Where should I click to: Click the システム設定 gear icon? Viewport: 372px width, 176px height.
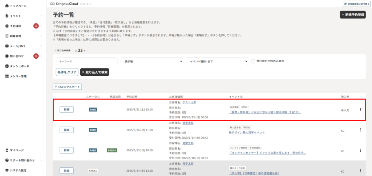point(7,170)
